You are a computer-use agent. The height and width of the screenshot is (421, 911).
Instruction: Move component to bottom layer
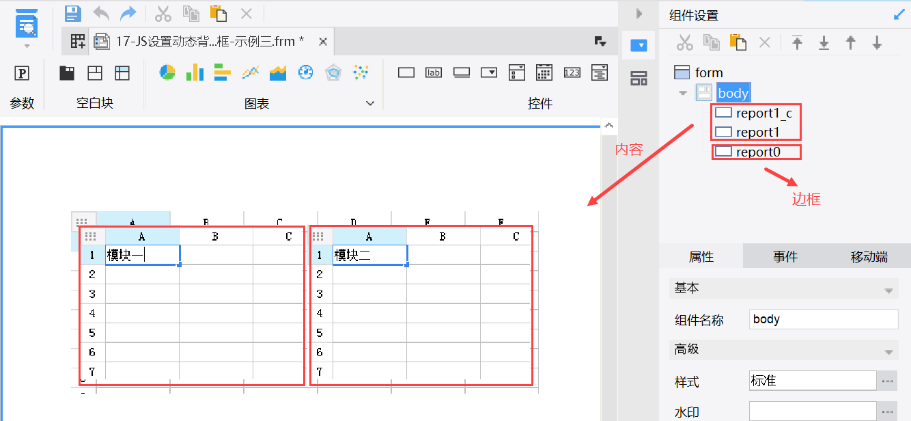824,42
